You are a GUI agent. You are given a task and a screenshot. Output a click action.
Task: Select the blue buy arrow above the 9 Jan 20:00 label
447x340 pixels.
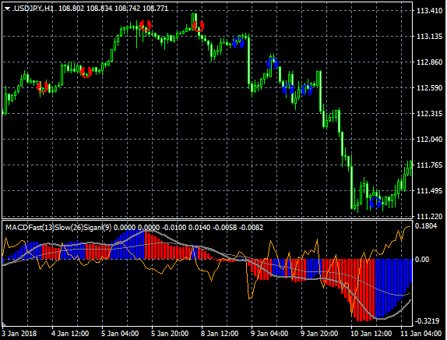[307, 90]
